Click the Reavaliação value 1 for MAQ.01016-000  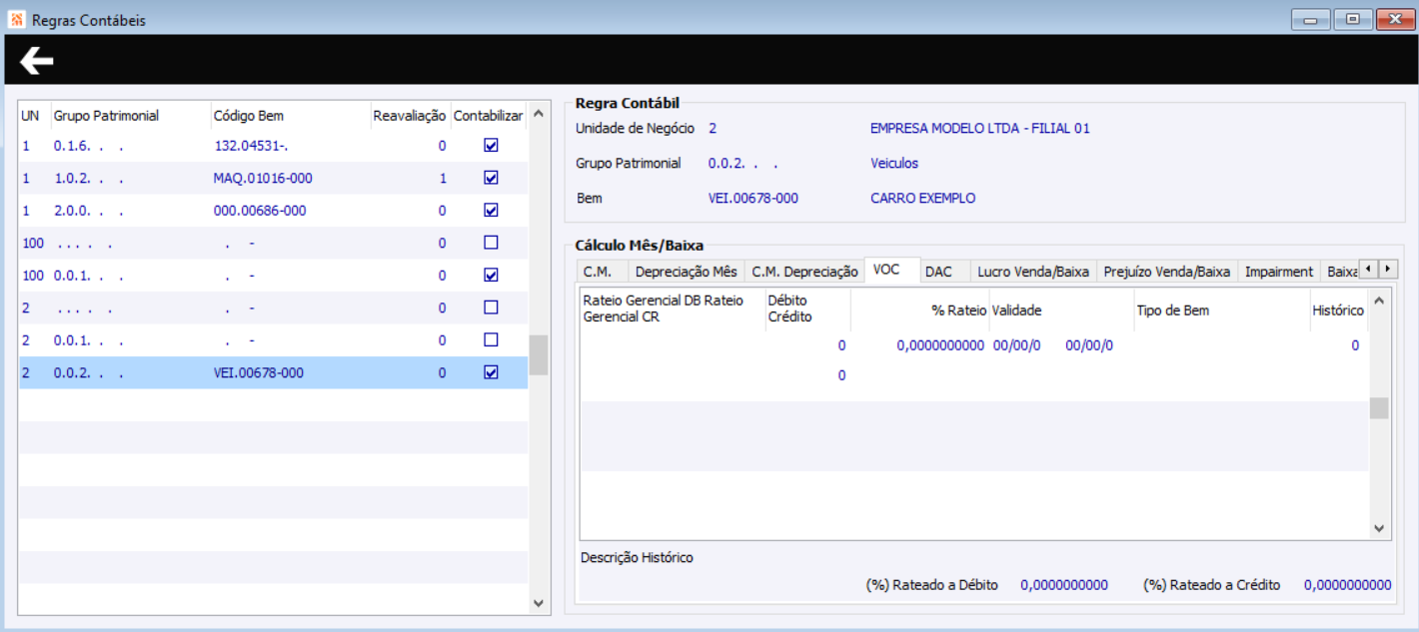coord(443,178)
